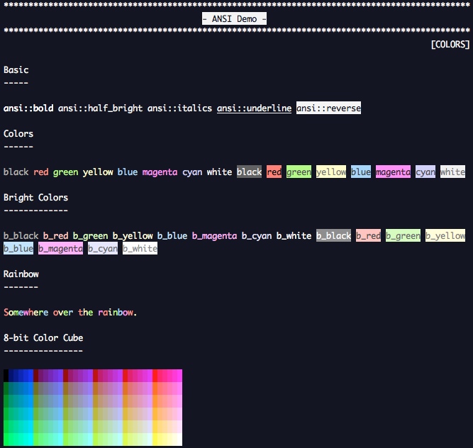Click the foreground text 'b_black'
The image size is (473, 448).
21,236
